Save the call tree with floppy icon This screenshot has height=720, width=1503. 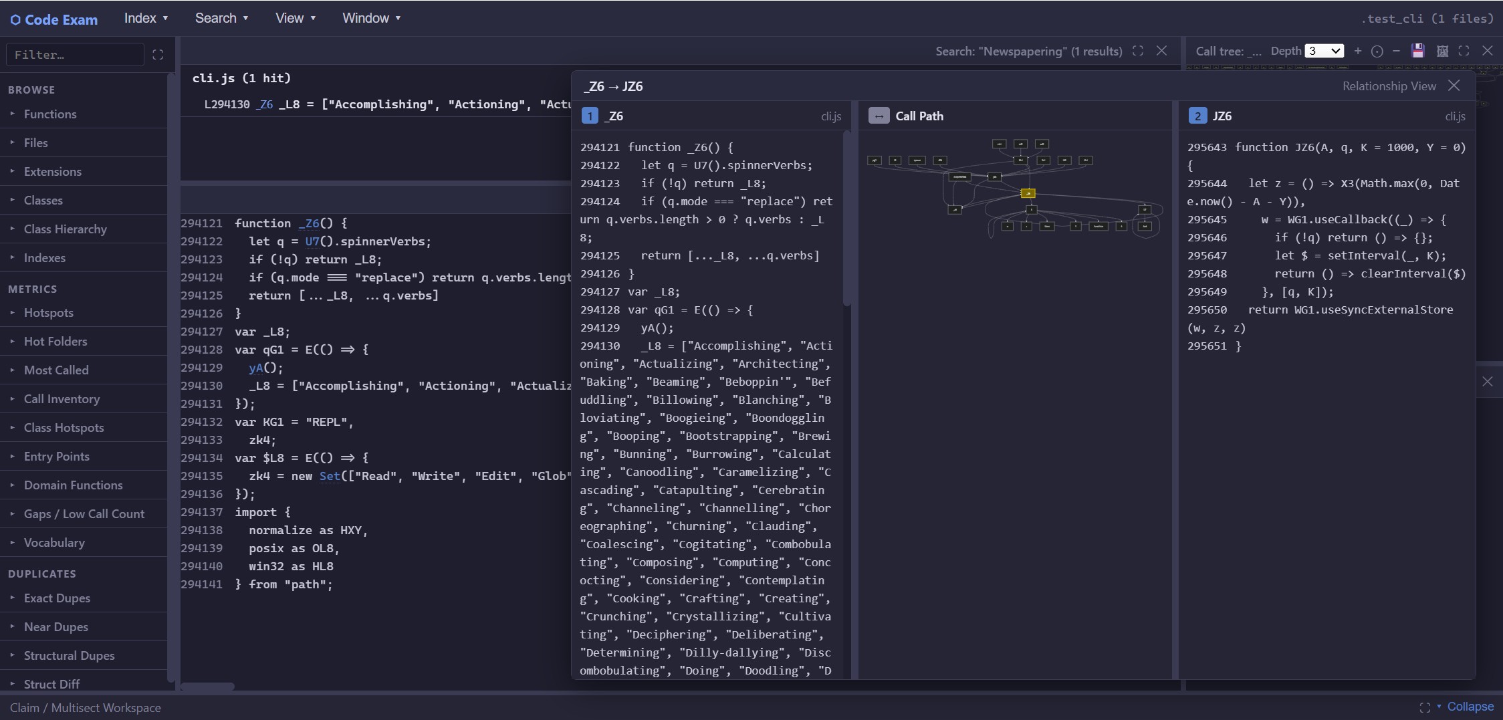pyautogui.click(x=1417, y=51)
